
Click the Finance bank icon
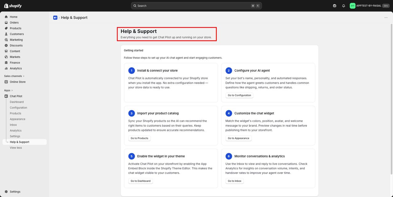click(x=6, y=63)
